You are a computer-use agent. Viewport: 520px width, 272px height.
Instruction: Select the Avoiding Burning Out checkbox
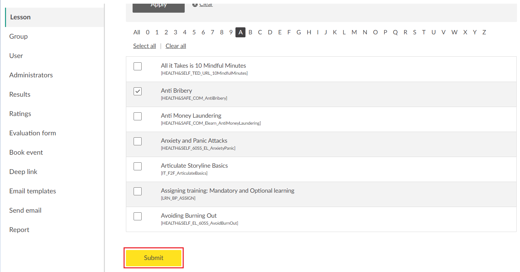click(x=138, y=216)
